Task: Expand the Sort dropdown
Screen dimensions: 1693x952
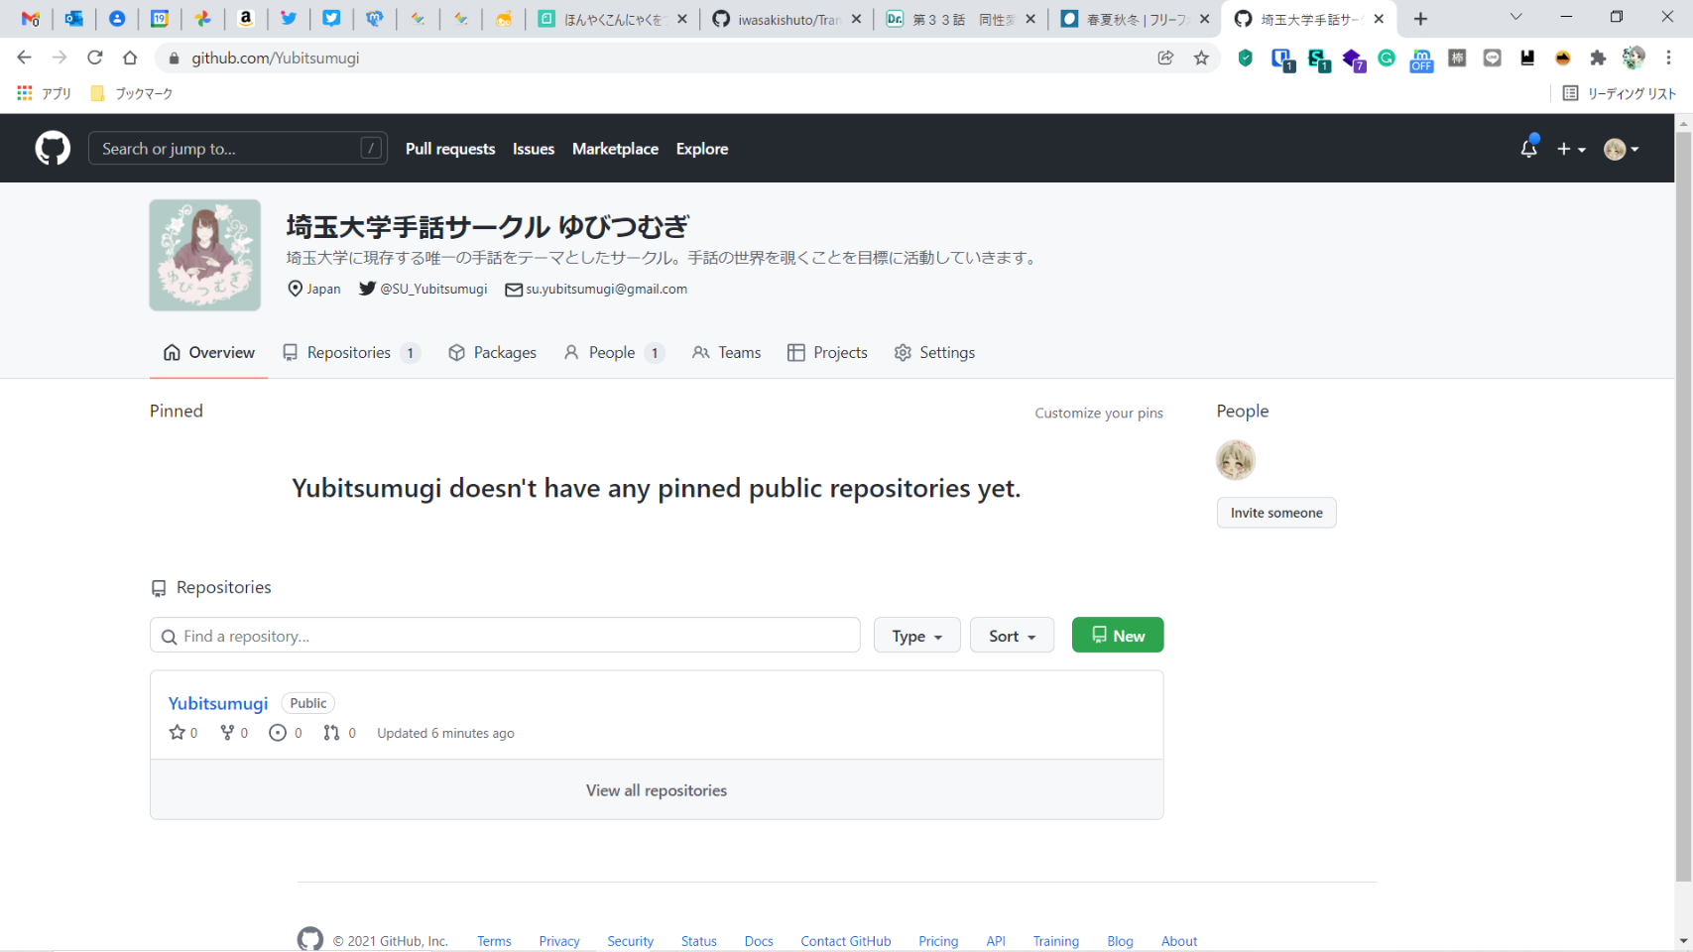Action: pos(1011,636)
